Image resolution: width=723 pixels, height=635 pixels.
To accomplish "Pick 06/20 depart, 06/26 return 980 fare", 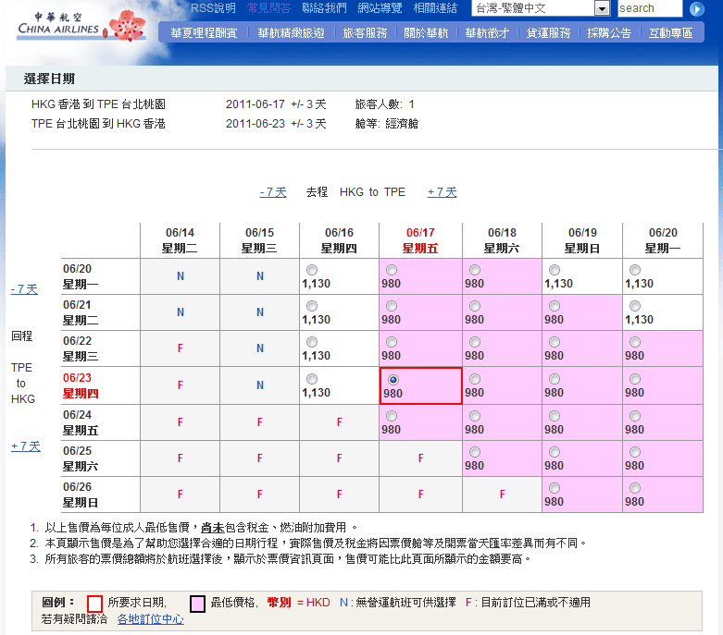I will (x=634, y=488).
